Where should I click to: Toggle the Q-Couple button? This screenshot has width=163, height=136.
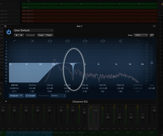(30, 95)
